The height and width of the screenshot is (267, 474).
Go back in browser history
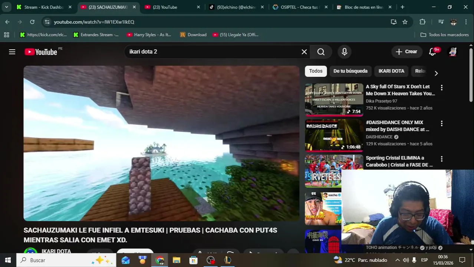tap(7, 22)
